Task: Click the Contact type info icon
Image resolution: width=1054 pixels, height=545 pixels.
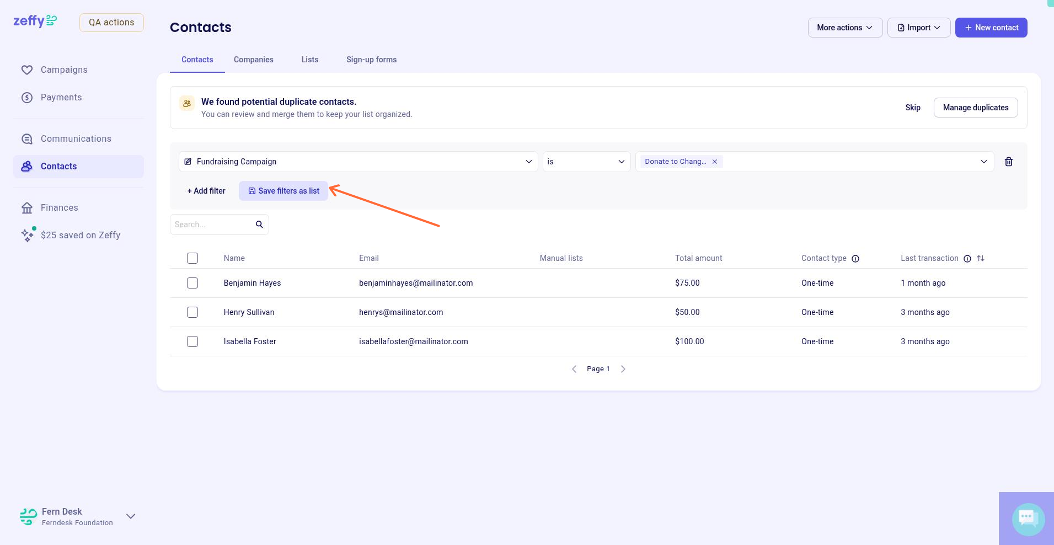Action: pyautogui.click(x=855, y=259)
